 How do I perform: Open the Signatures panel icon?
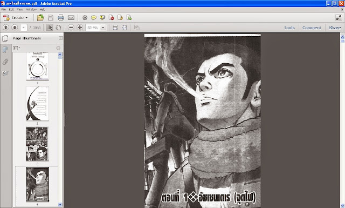5,73
